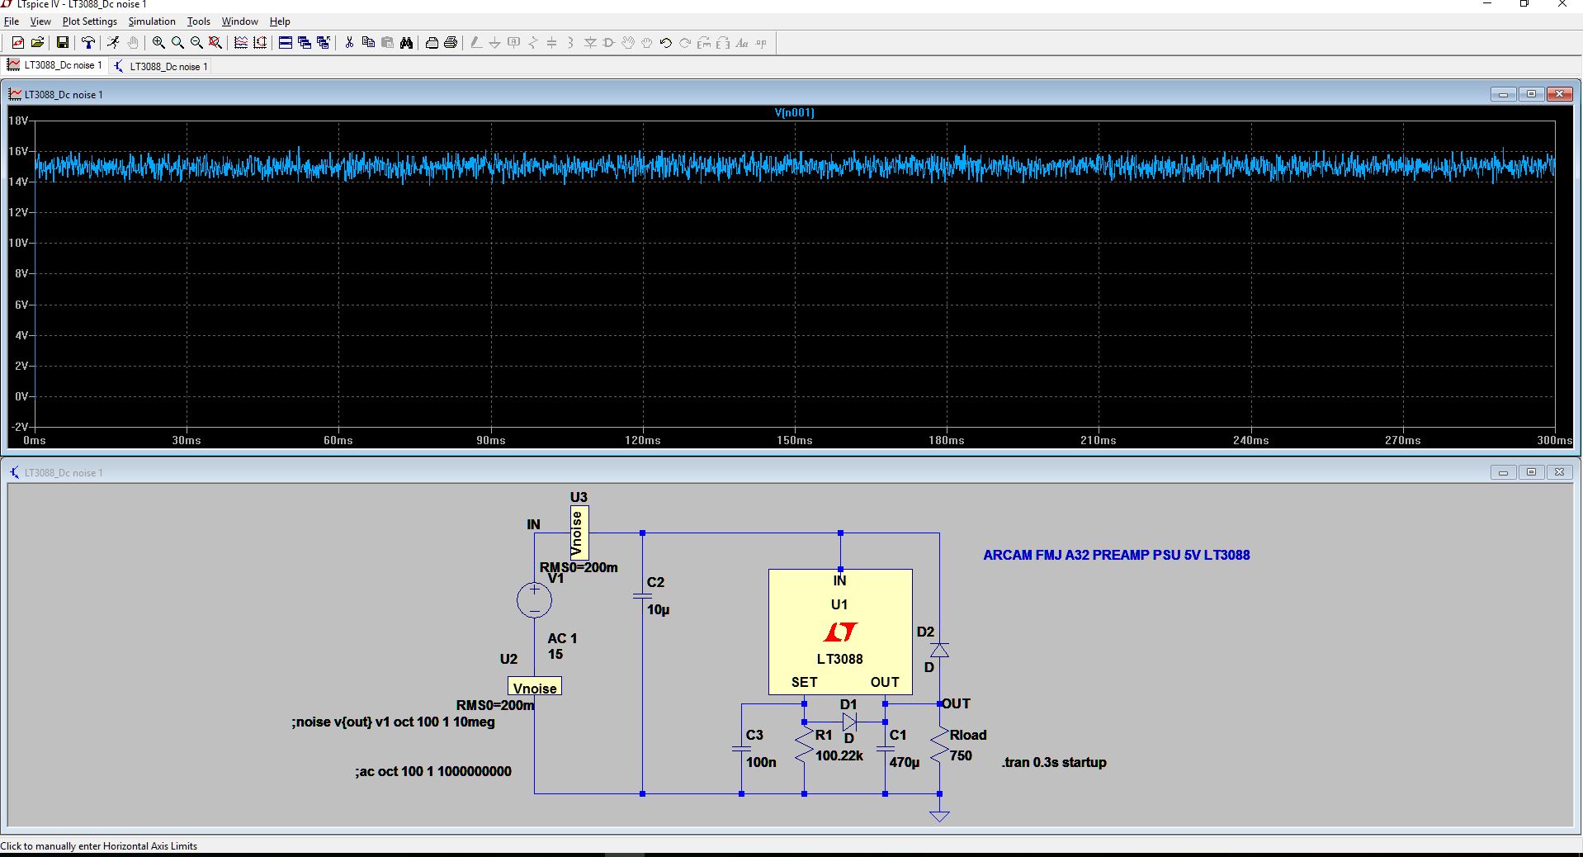The width and height of the screenshot is (1583, 857).
Task: Undo with the curved arrow icon
Action: 666,43
